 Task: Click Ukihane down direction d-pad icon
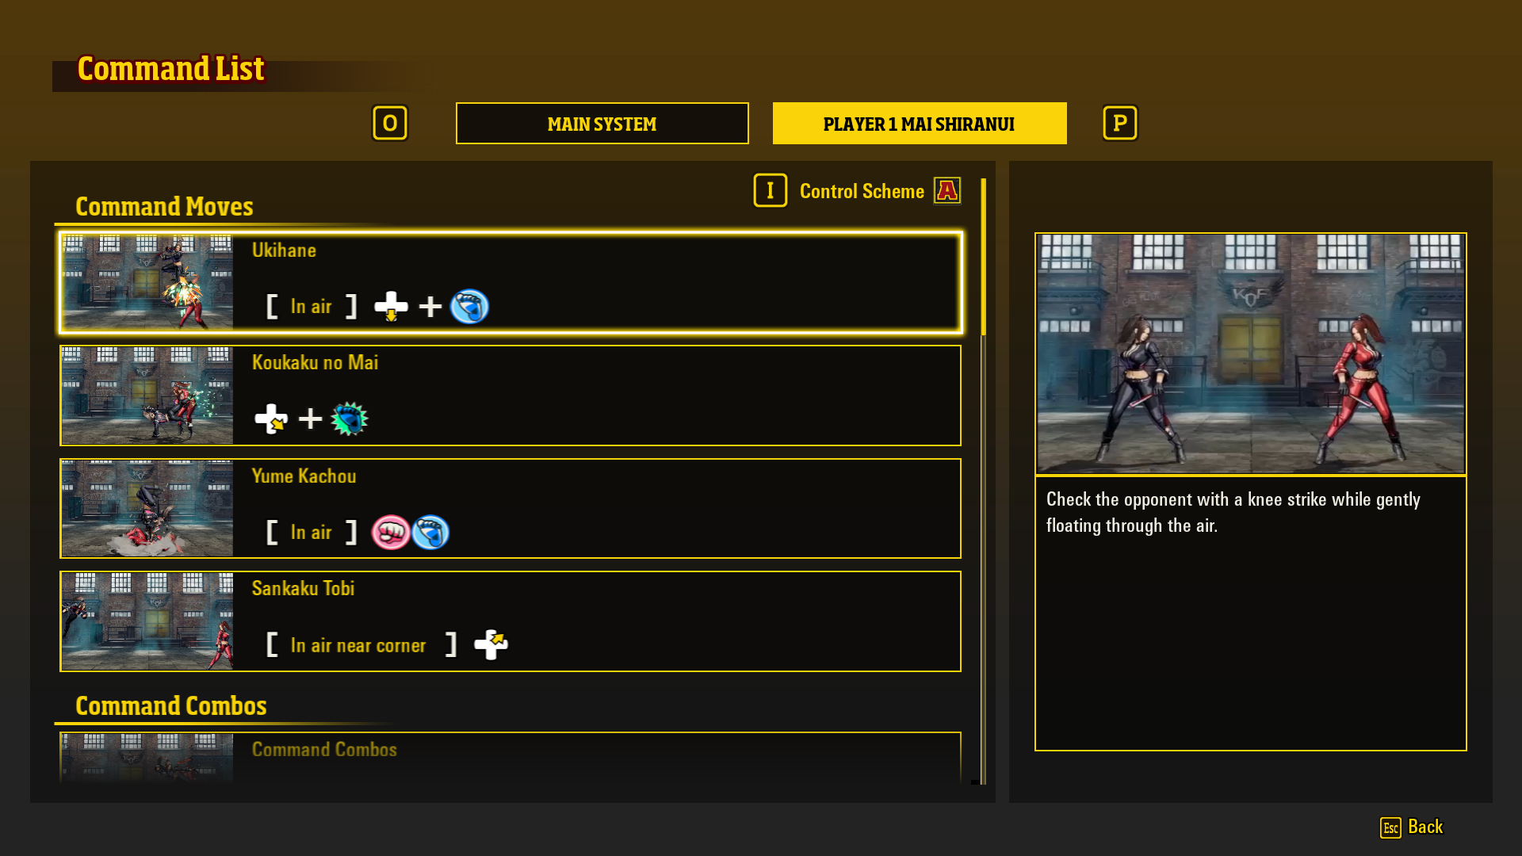[x=391, y=307]
